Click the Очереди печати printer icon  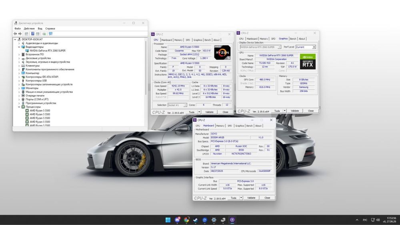23,96
